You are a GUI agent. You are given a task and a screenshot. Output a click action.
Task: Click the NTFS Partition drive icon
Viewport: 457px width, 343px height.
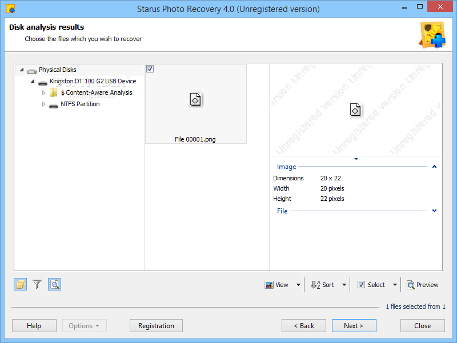54,106
